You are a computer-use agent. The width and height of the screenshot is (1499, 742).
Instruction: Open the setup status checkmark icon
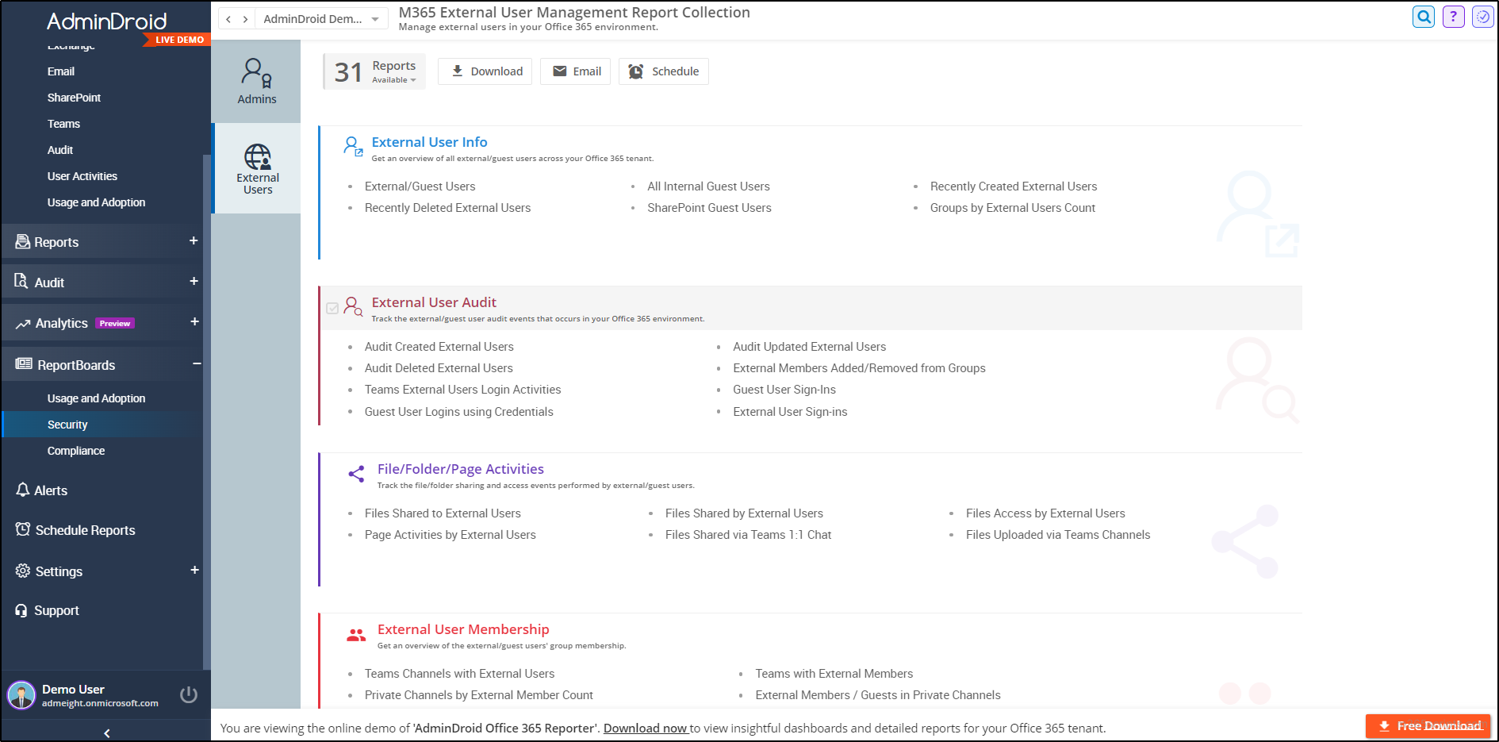tap(1482, 17)
